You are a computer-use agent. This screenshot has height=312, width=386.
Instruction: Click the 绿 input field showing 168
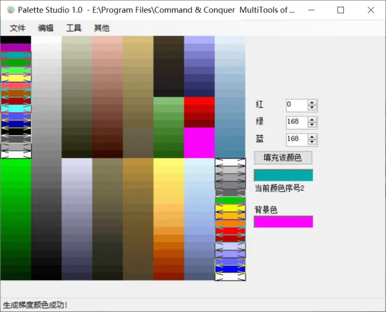tap(297, 122)
